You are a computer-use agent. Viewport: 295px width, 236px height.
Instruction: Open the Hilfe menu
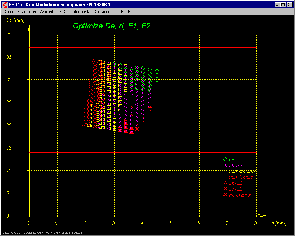(x=132, y=12)
